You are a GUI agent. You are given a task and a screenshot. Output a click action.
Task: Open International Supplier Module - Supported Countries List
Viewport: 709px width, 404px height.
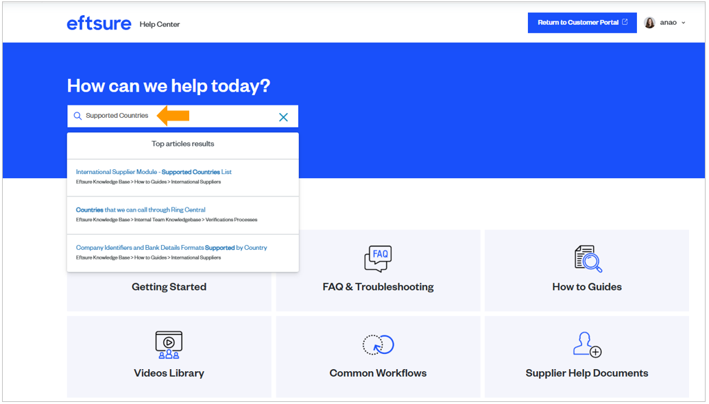[x=154, y=172]
